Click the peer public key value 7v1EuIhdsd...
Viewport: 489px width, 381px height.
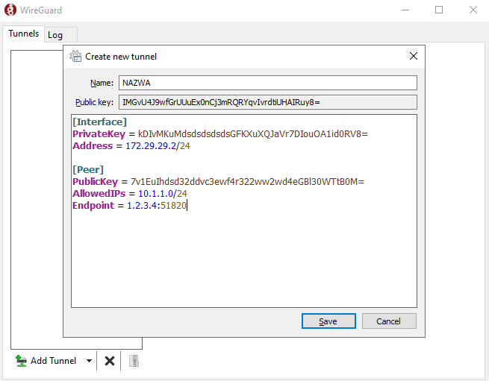click(247, 182)
